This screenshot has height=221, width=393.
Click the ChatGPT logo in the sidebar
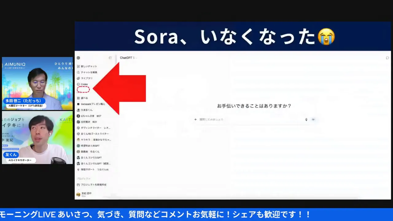78,58
